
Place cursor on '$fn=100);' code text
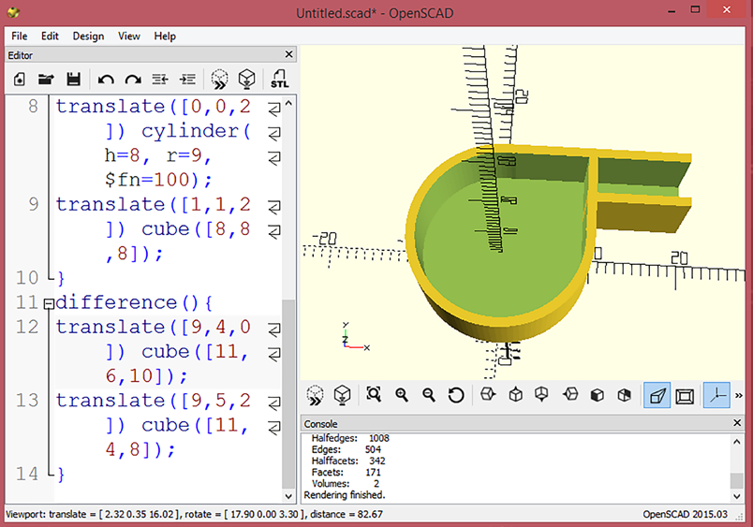pos(158,180)
